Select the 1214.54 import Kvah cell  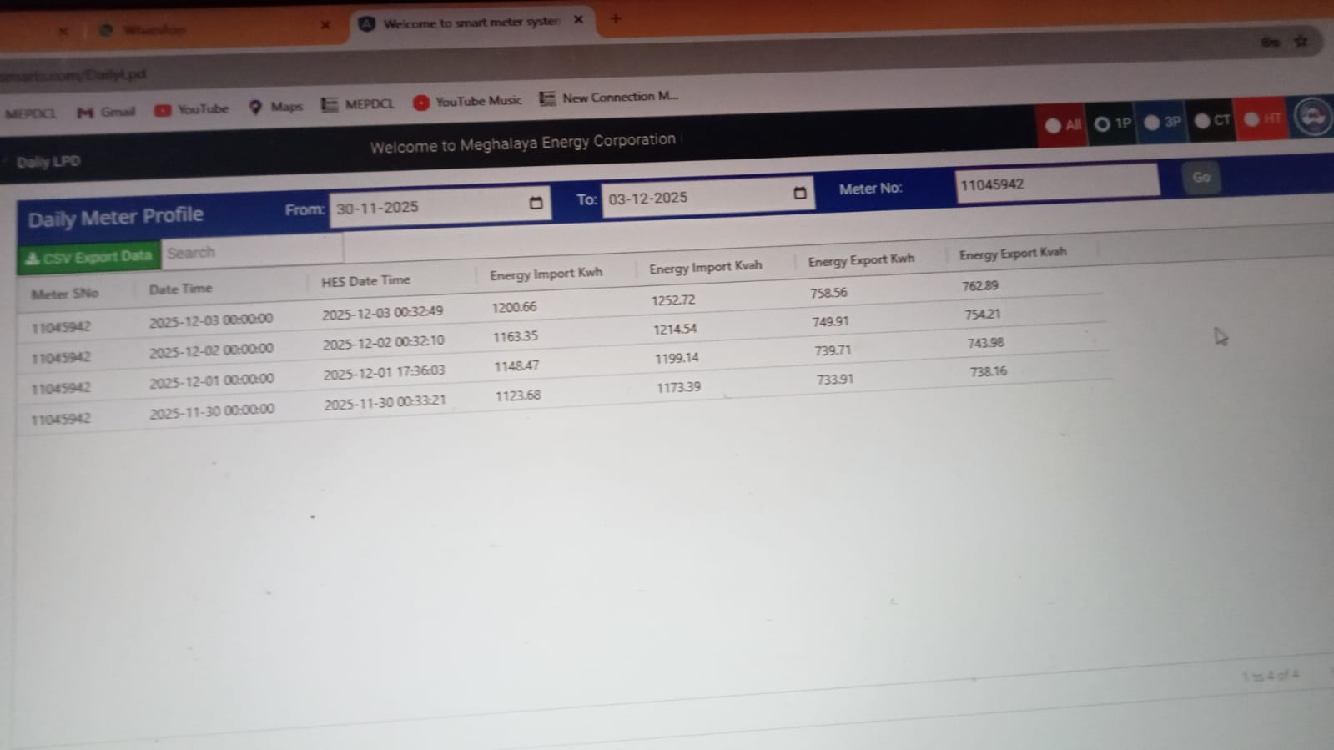pyautogui.click(x=674, y=329)
